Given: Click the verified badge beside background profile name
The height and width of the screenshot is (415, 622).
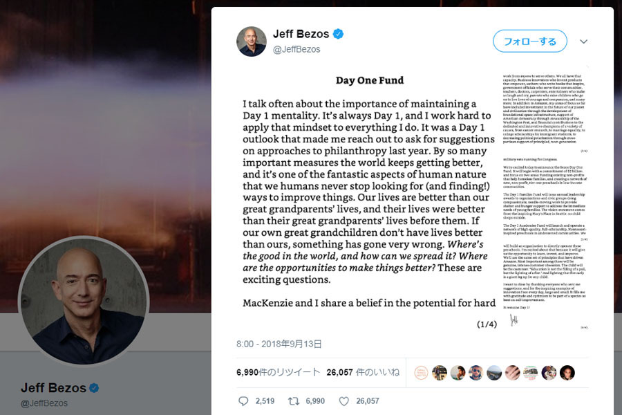Looking at the screenshot, I should (x=94, y=388).
